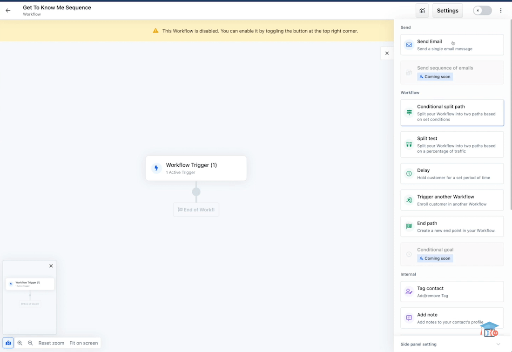Click the Conditional goal card
Screen dimensions: 512x352
pos(452,254)
